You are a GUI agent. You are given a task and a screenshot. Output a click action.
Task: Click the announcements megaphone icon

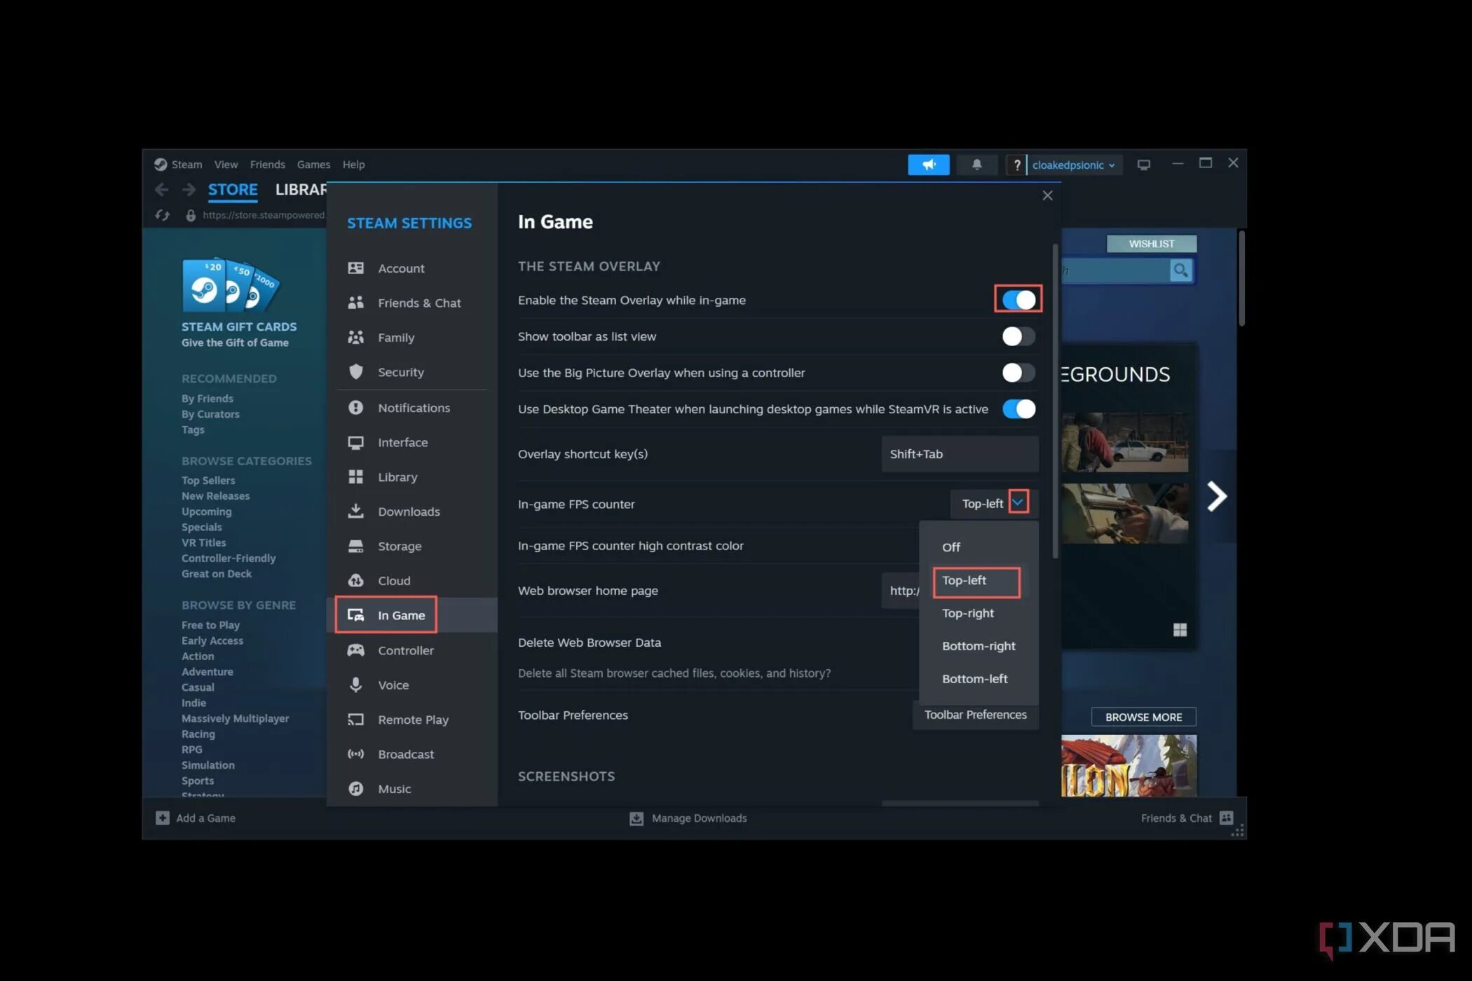click(928, 165)
